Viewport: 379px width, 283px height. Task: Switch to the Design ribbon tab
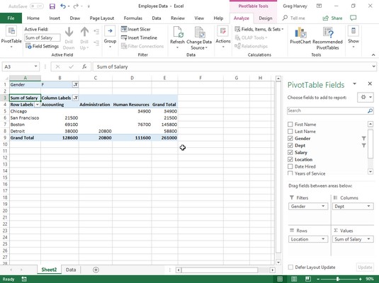[x=266, y=18]
